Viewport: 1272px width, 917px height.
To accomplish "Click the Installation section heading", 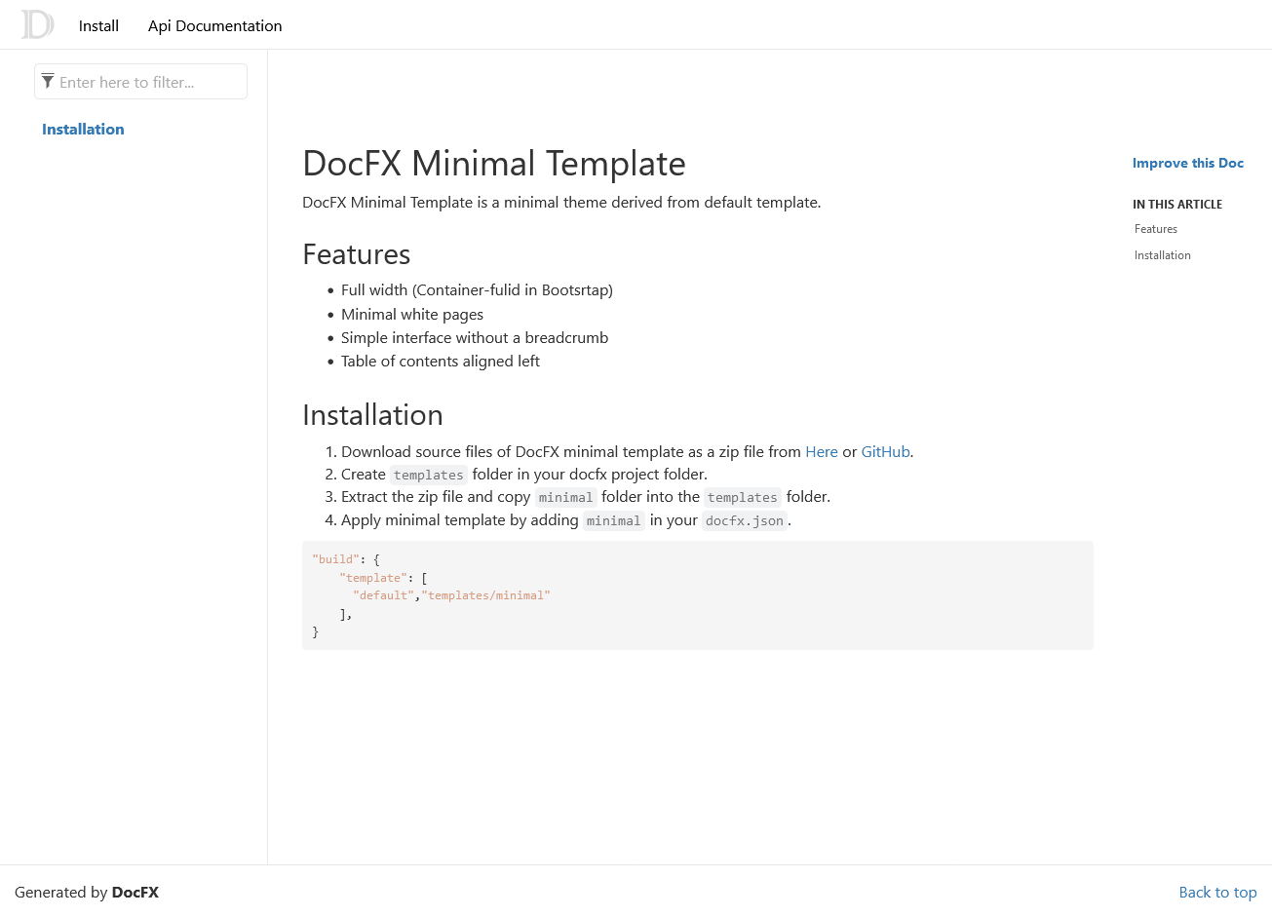I will (x=373, y=415).
